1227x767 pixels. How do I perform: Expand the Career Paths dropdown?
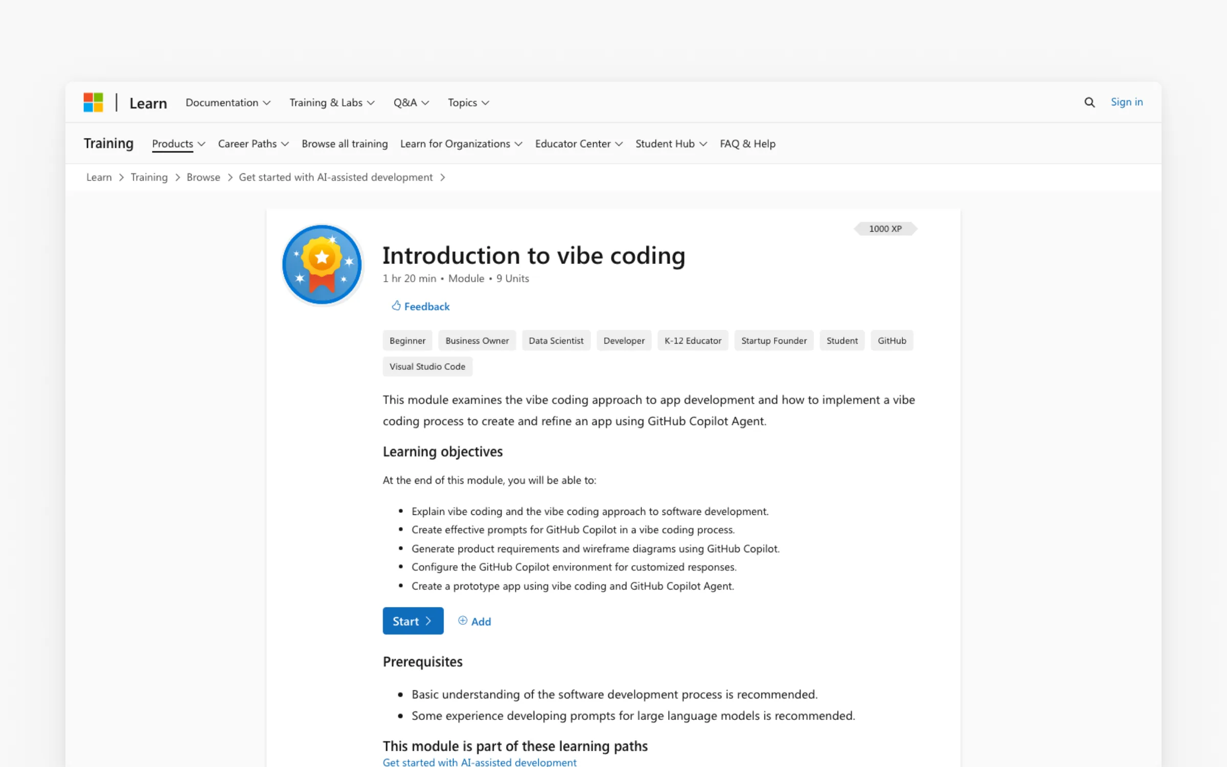[x=253, y=144]
